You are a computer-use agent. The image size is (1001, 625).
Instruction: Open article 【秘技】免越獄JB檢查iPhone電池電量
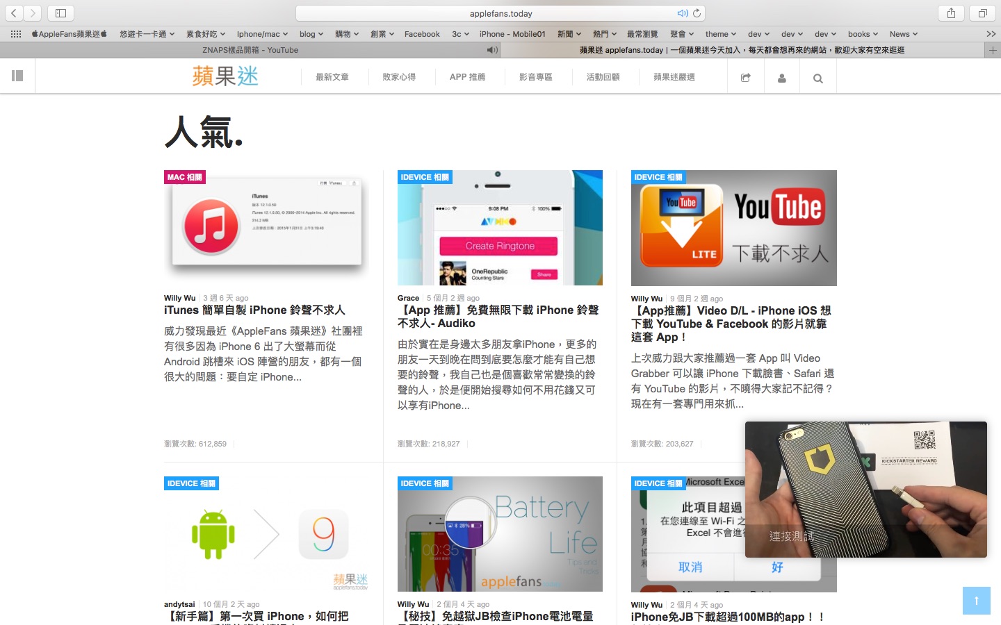click(x=496, y=617)
